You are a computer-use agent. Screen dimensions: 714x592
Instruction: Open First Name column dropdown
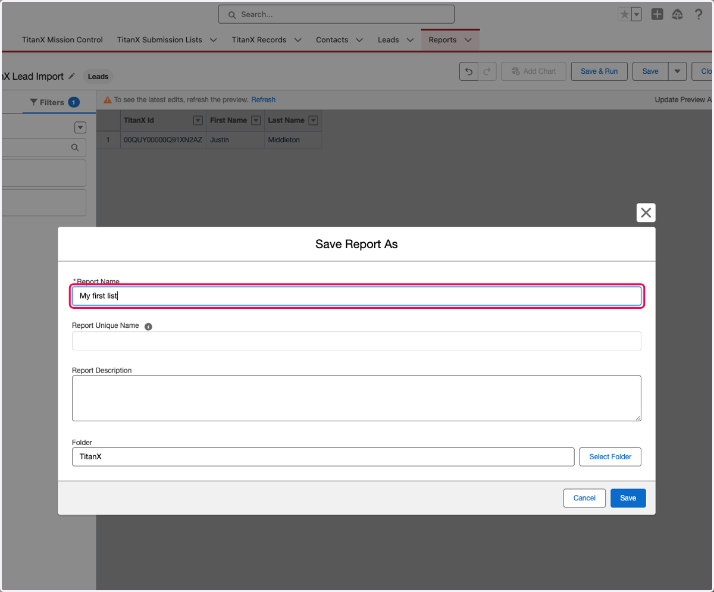(x=256, y=120)
